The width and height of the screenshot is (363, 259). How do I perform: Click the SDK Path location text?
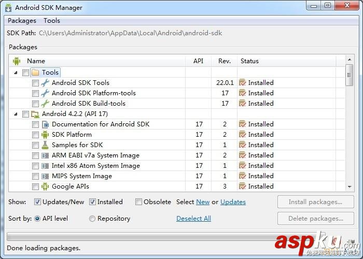[130, 33]
